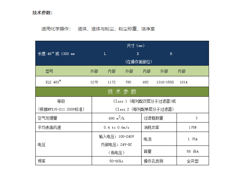Click the 58 dbA value
243x173 pixels.
click(193, 152)
